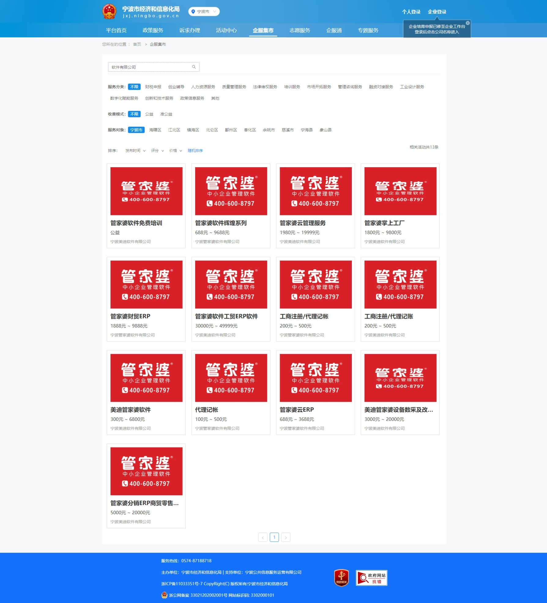Click 相关活动共13条 result count text
The image size is (547, 603).
pos(424,147)
